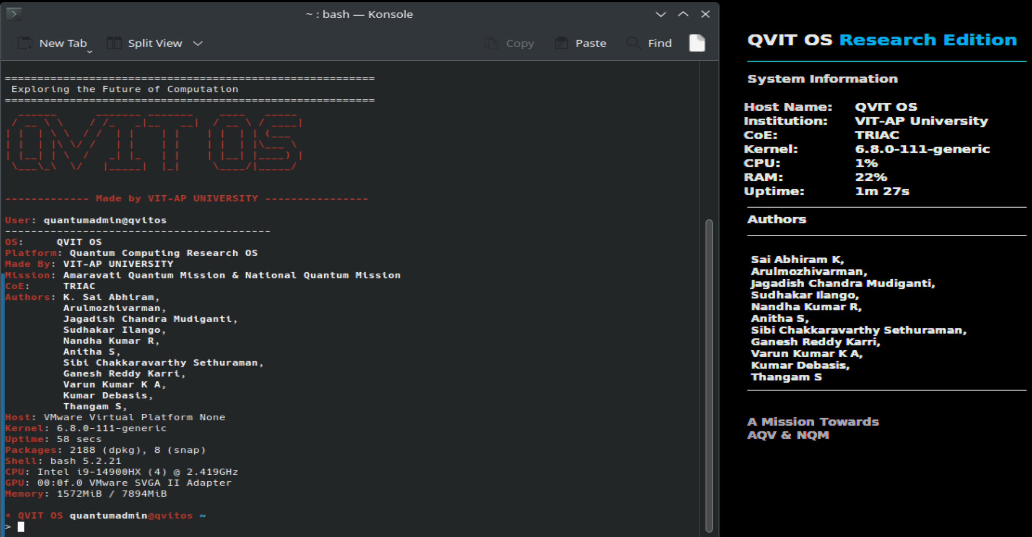Click the Paste toolbar button

click(581, 43)
